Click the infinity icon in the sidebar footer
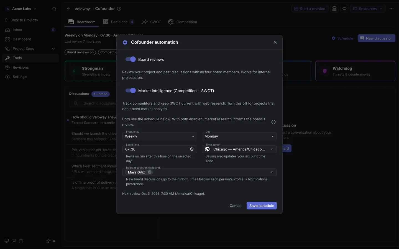399x249 pixels. click(54, 241)
